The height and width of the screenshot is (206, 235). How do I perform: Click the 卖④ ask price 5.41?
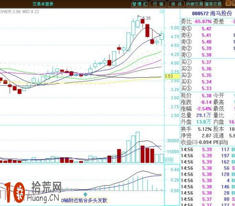(x=206, y=35)
